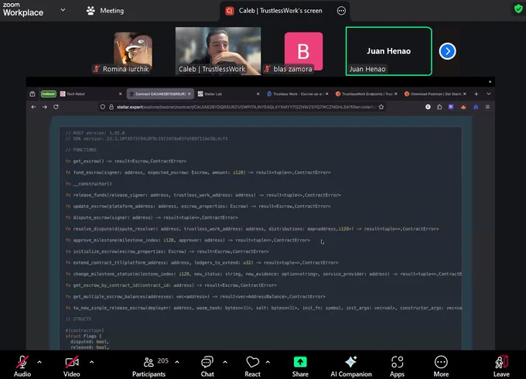Go forward in the browser

pos(45,107)
